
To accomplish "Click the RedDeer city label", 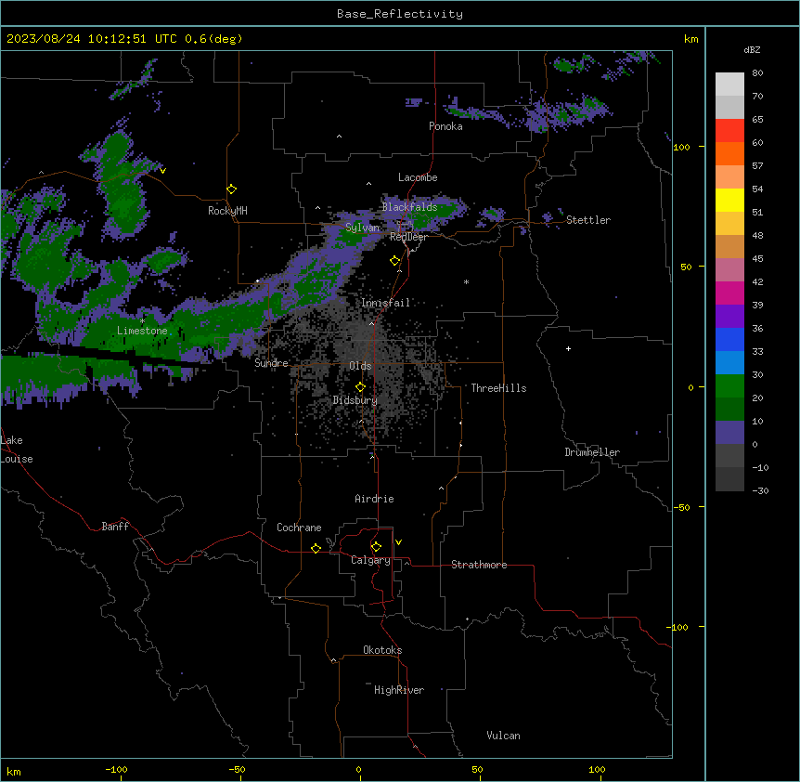I will pyautogui.click(x=408, y=237).
